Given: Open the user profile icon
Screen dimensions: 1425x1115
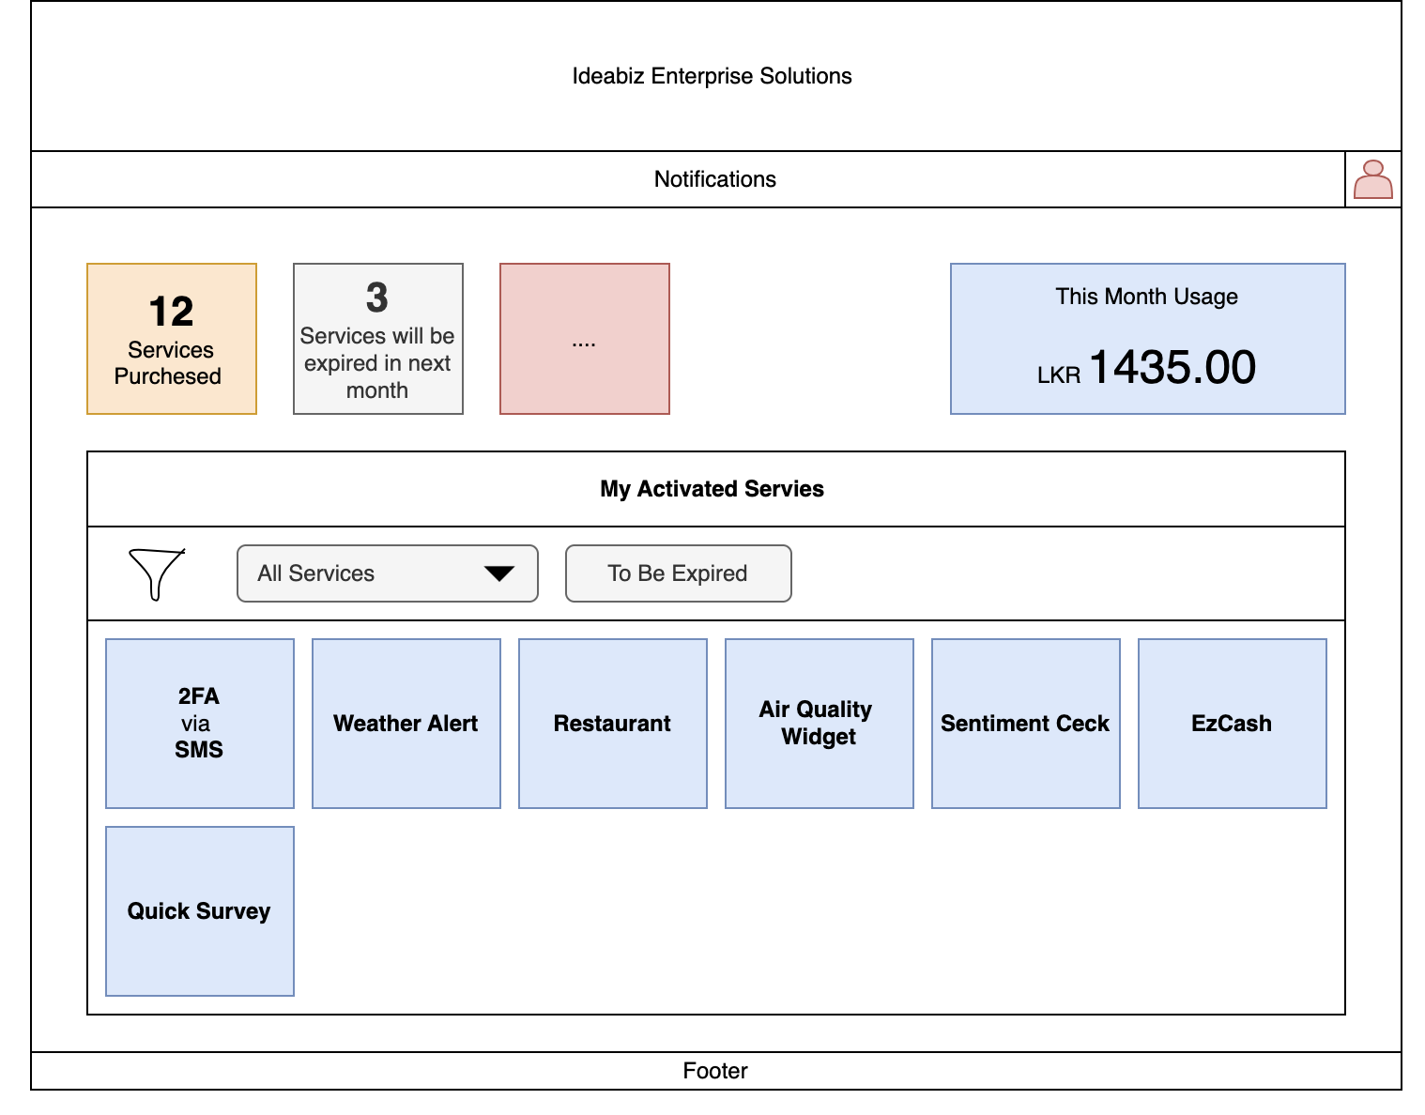Looking at the screenshot, I should click(x=1372, y=179).
